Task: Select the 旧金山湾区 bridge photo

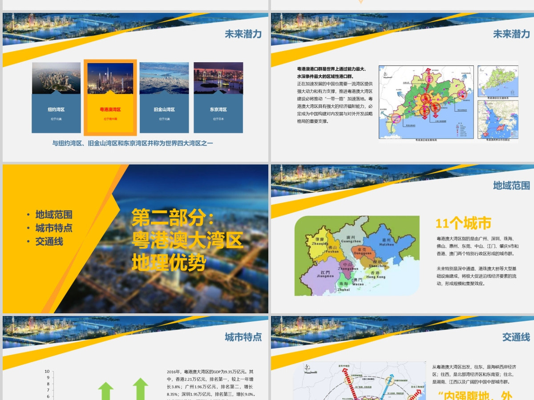Action: click(164, 78)
